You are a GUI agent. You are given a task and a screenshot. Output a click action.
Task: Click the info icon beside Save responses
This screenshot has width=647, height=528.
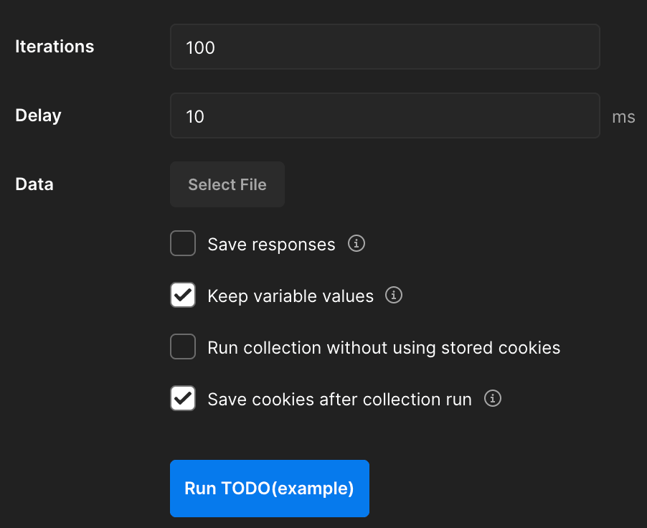point(356,244)
